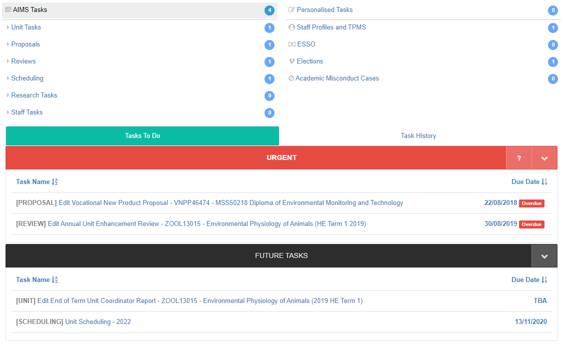Click the AIMS Tasks count badge
Screen dimensions: 564x346
click(269, 10)
